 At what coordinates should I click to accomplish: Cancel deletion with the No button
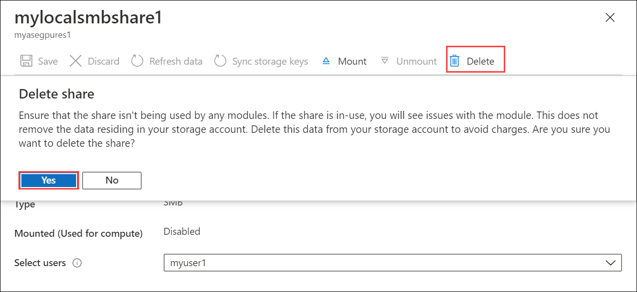coord(111,180)
